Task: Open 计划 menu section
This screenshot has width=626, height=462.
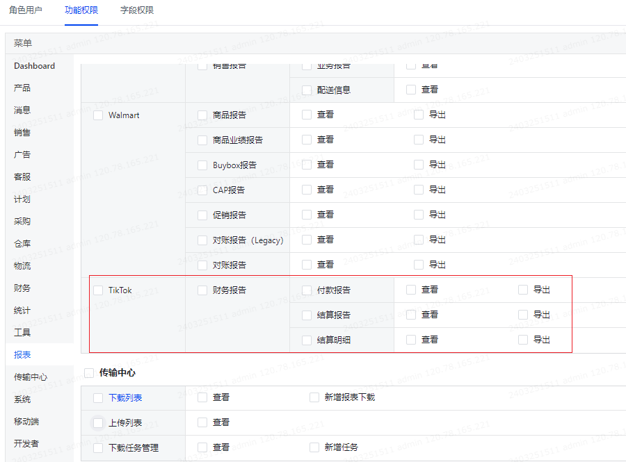Action: 22,199
